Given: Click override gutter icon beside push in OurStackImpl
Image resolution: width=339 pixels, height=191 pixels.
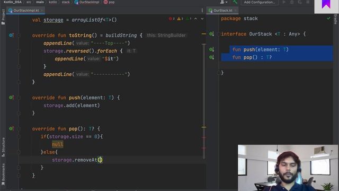Looking at the screenshot, I should click(11, 98).
